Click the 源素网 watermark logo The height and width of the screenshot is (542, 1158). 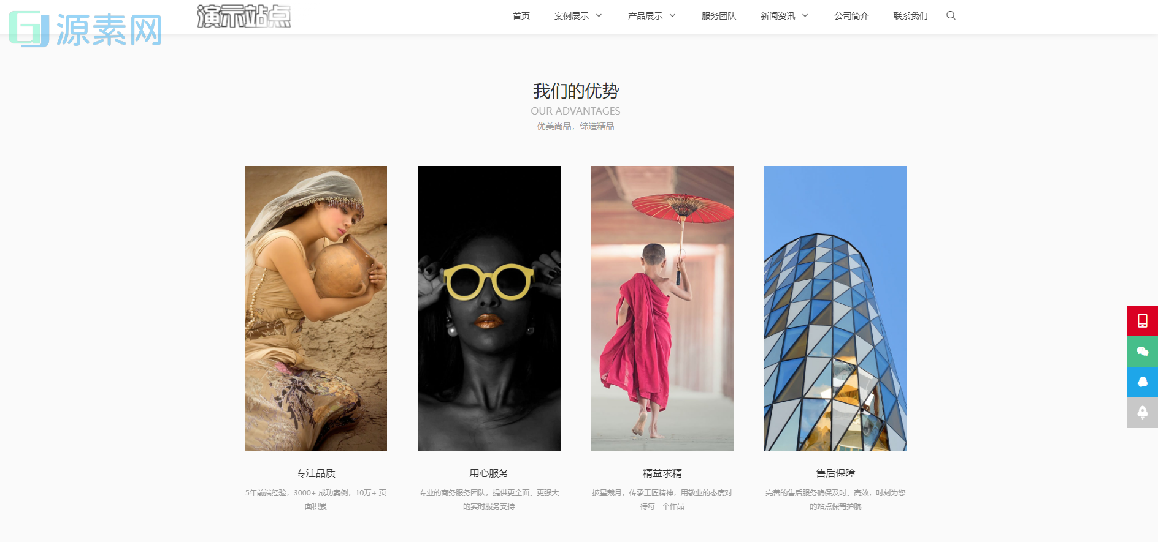(x=85, y=29)
